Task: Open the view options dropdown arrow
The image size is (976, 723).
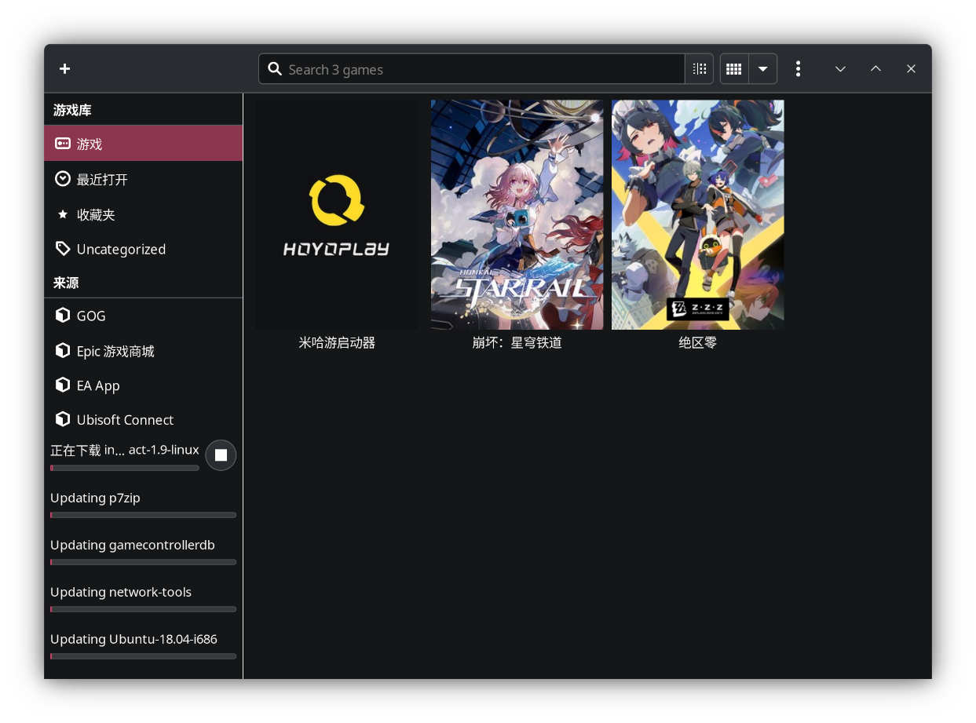Action: (762, 69)
